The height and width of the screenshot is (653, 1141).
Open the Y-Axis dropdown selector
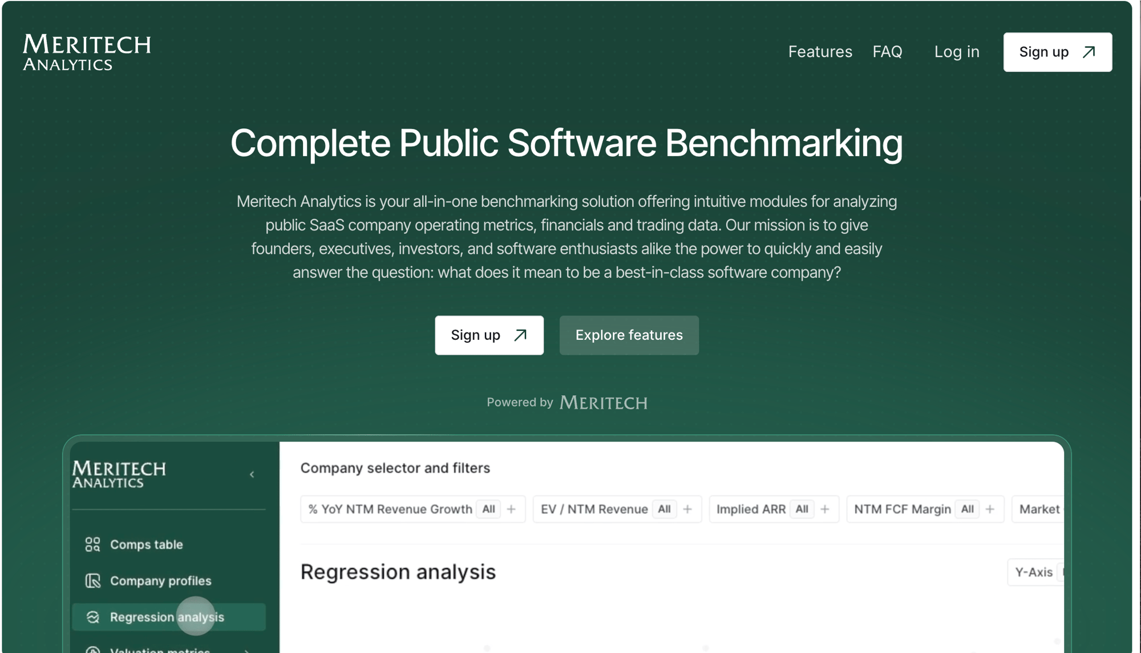pos(1035,572)
